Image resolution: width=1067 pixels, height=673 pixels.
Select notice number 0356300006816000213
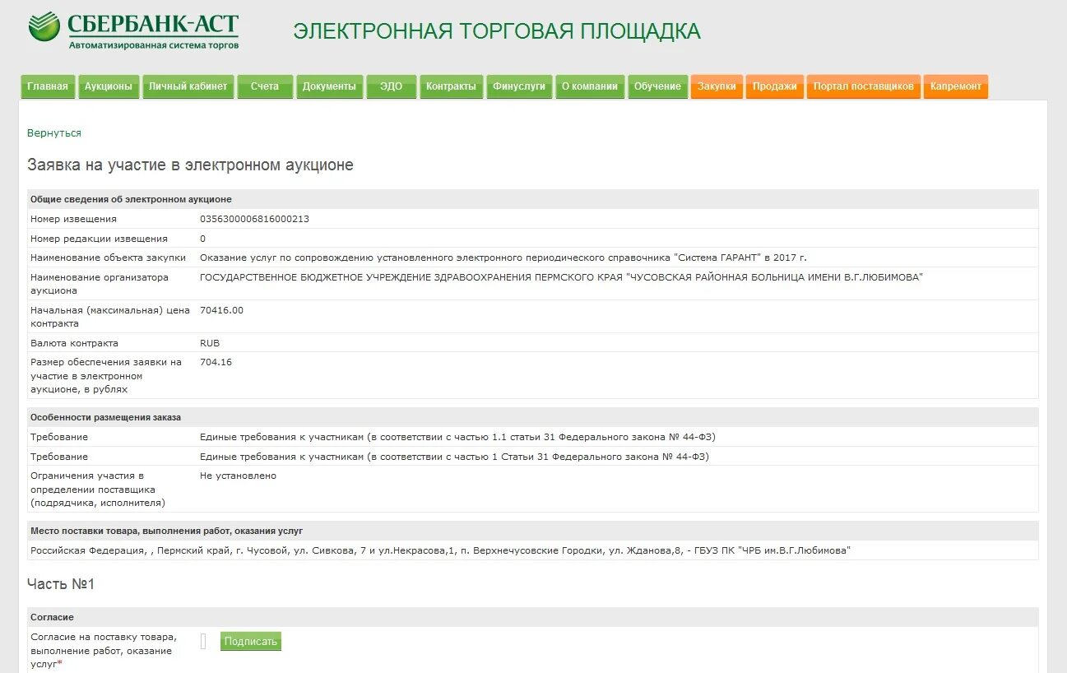(x=254, y=219)
